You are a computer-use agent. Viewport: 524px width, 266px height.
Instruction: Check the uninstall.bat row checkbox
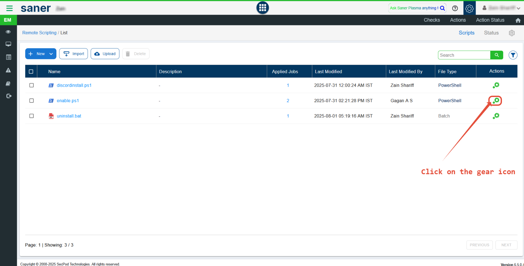click(31, 116)
